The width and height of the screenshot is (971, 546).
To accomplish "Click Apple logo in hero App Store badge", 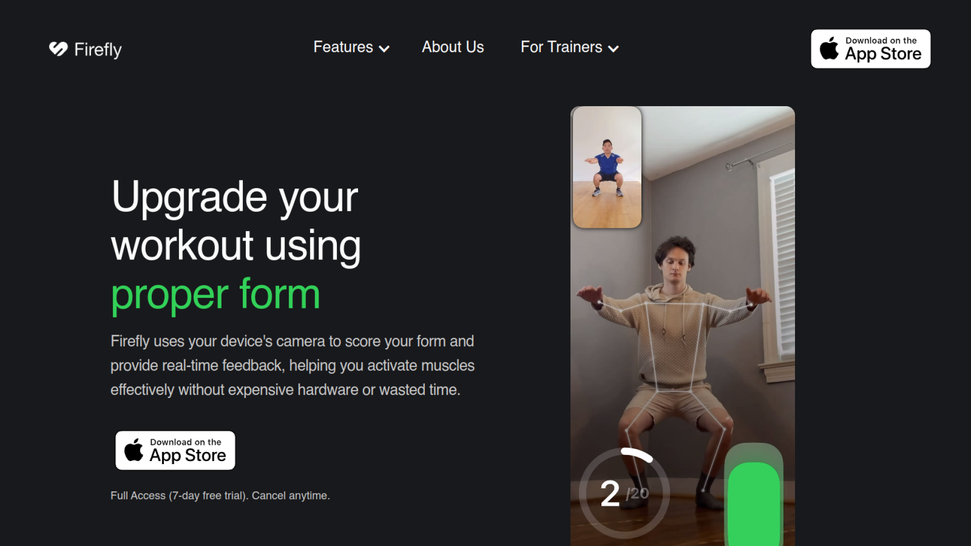I will pos(134,450).
